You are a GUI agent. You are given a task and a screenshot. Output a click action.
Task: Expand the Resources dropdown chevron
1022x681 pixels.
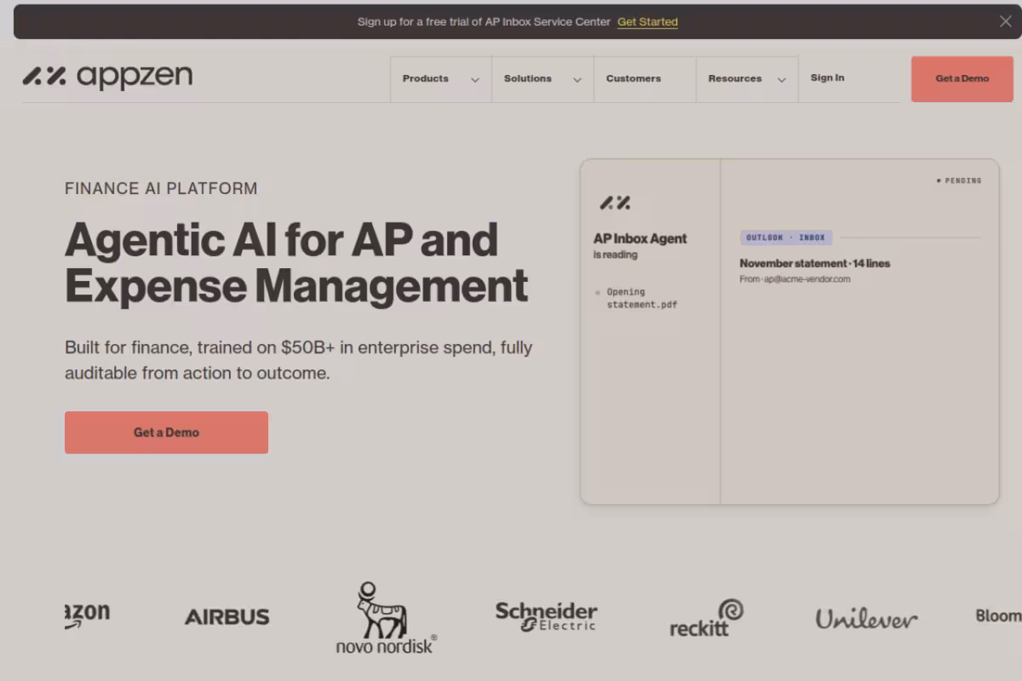click(781, 80)
